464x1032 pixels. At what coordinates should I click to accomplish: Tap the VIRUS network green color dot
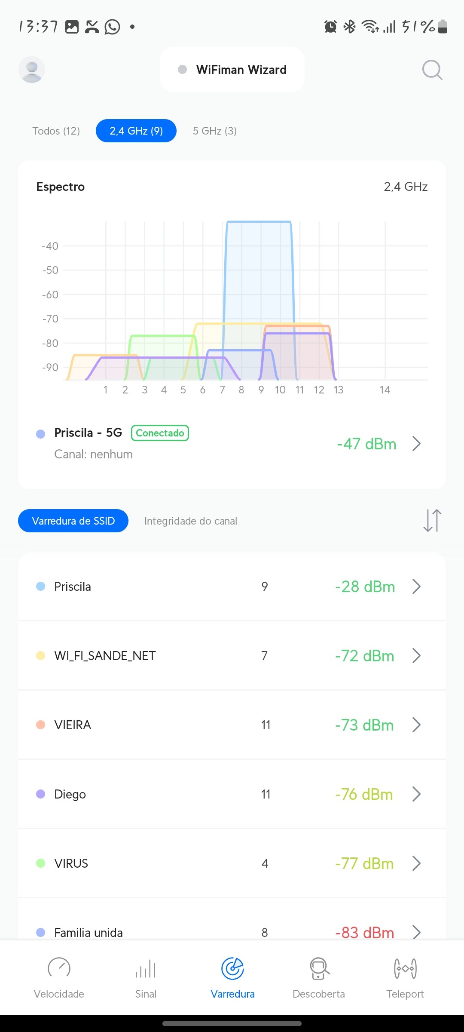coord(41,863)
